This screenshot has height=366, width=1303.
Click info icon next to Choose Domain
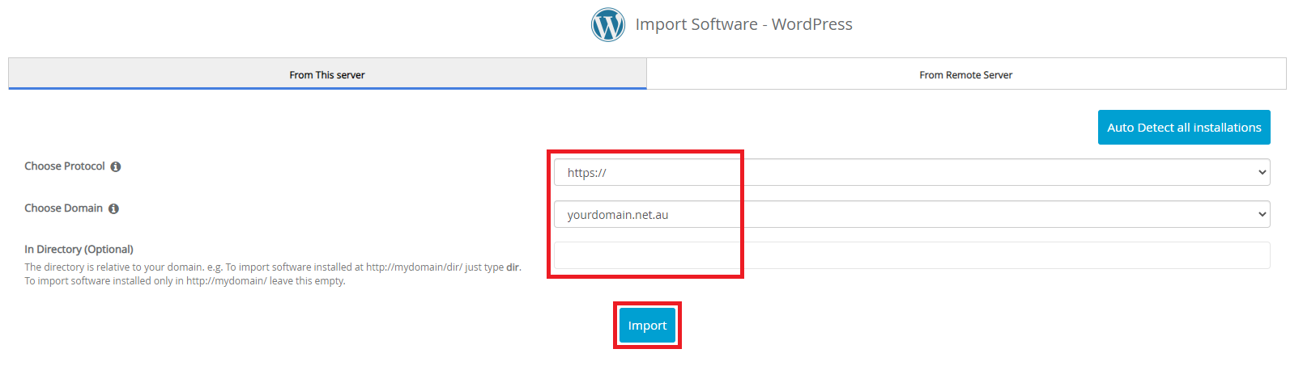[113, 208]
